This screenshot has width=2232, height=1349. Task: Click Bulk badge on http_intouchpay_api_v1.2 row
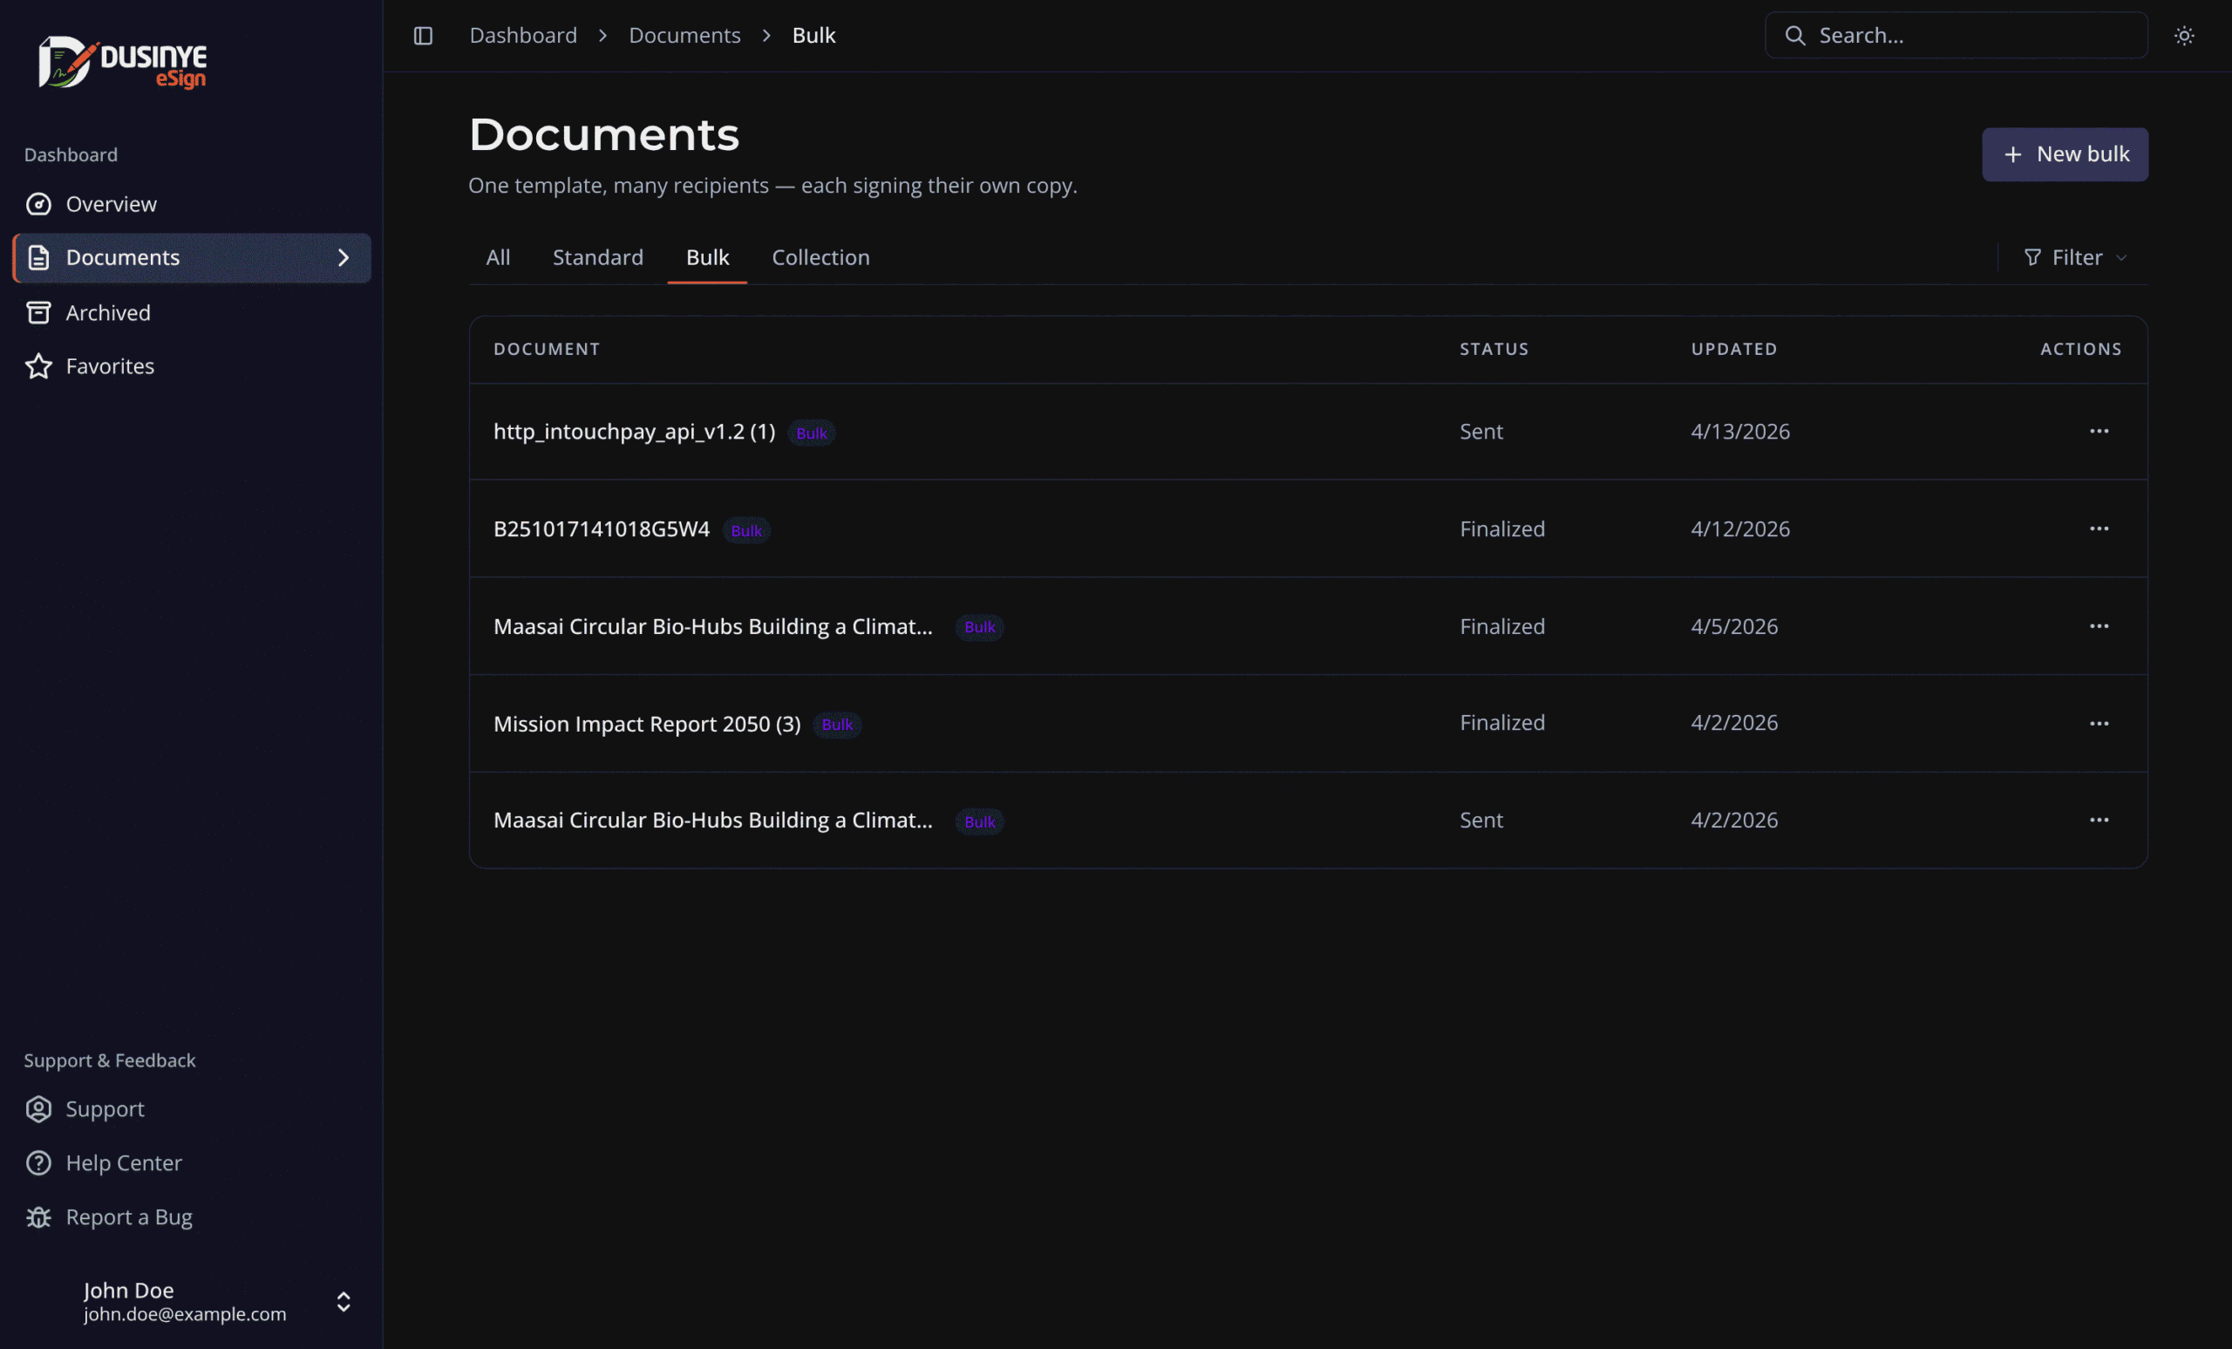point(811,433)
